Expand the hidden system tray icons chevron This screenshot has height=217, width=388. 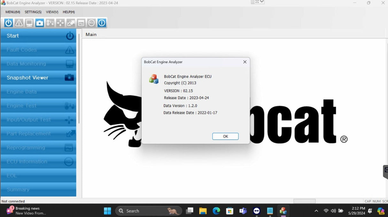coord(316,211)
